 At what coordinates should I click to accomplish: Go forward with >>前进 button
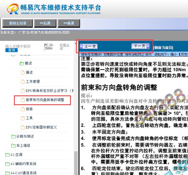click(x=69, y=23)
